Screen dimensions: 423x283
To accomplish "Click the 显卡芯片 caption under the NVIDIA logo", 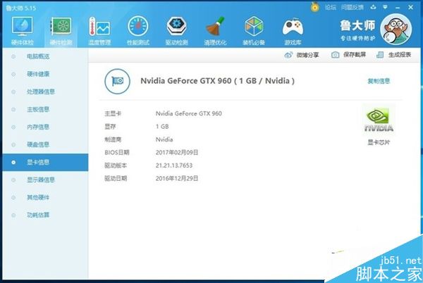I will click(379, 142).
